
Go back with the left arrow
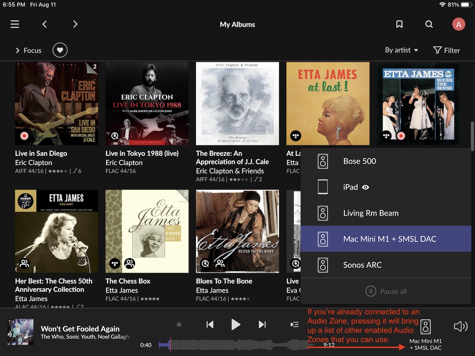point(45,24)
